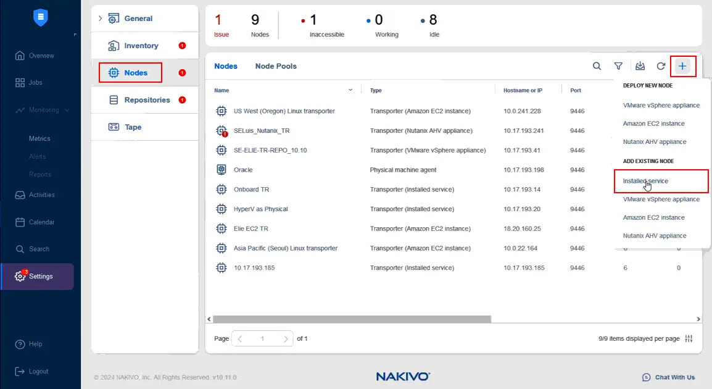Sort by Name column dropdown arrow
Image resolution: width=712 pixels, height=389 pixels.
coord(350,90)
